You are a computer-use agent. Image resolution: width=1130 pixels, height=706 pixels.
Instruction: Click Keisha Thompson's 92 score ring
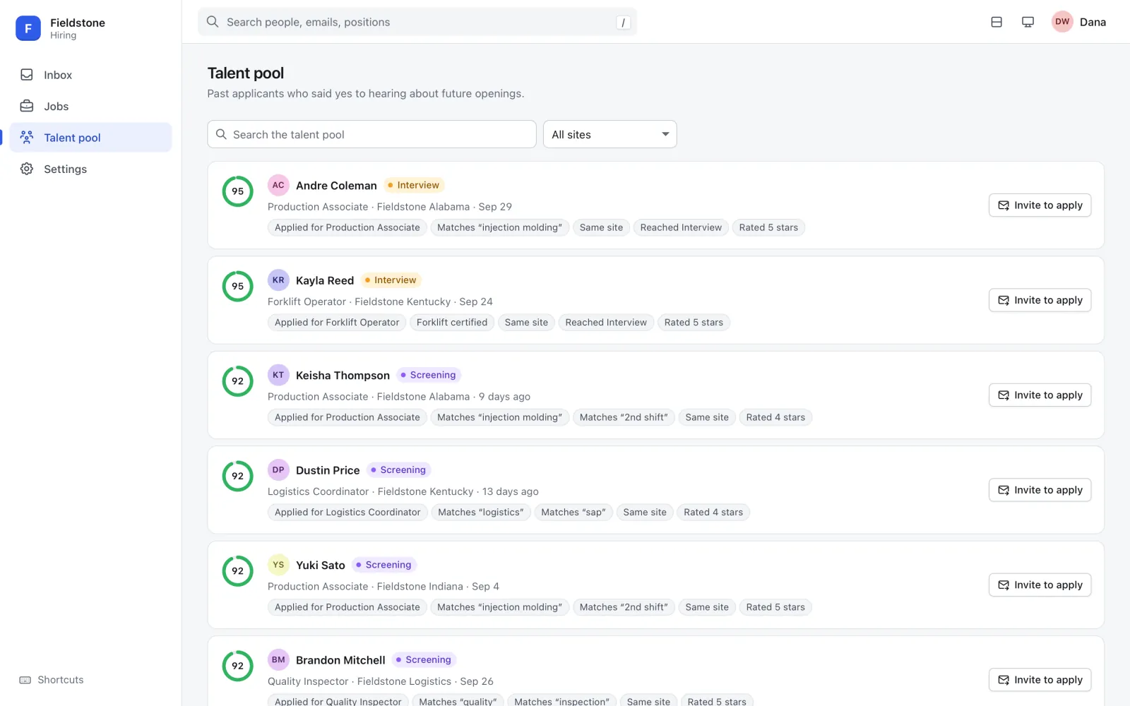238,381
